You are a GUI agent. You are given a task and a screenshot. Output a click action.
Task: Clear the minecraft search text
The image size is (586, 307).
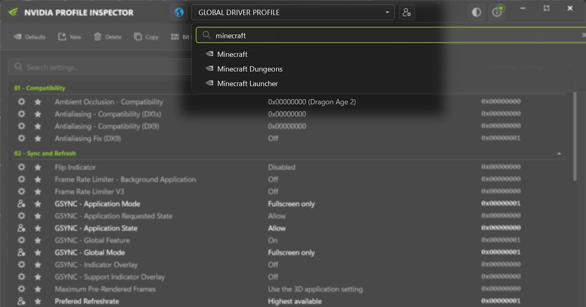click(583, 36)
